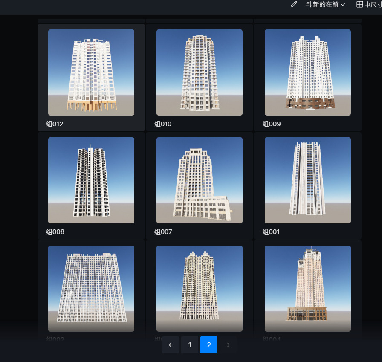
Task: Click the next page right chevron
Action: 228,345
